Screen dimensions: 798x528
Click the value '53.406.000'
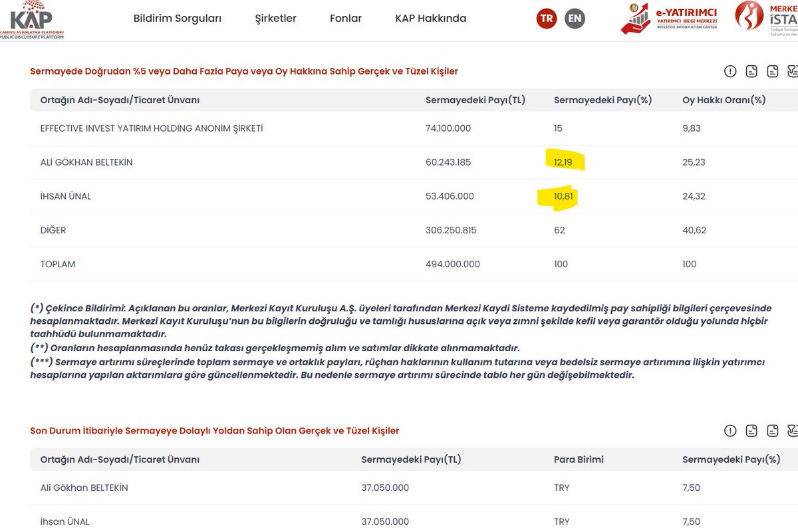point(449,196)
